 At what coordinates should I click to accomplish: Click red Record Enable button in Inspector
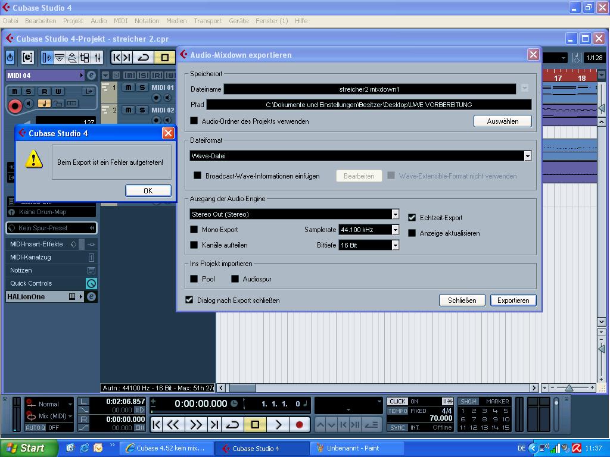tap(15, 105)
